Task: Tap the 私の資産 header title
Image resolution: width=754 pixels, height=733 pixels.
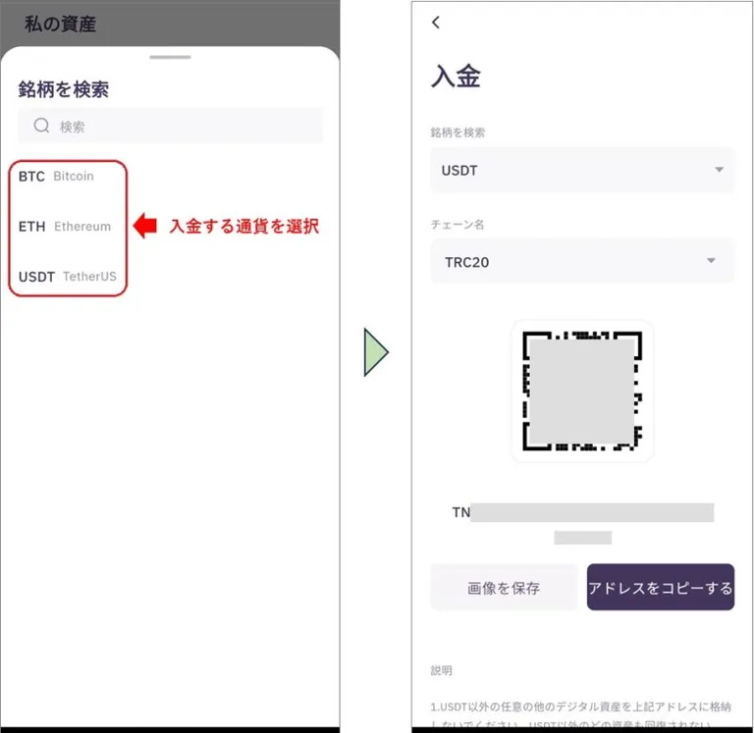Action: pyautogui.click(x=61, y=24)
